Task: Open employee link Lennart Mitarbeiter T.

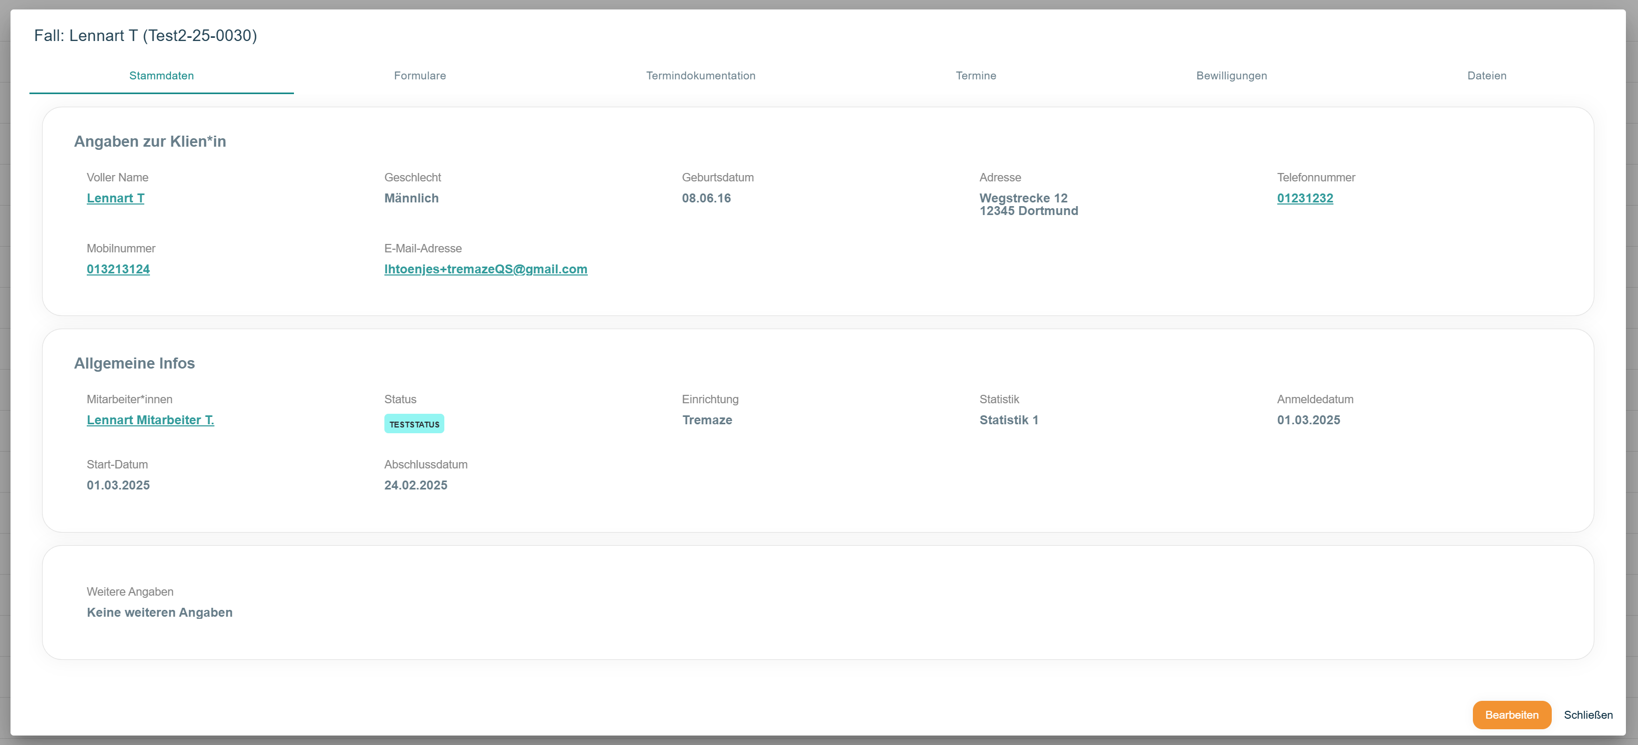Action: (x=150, y=420)
